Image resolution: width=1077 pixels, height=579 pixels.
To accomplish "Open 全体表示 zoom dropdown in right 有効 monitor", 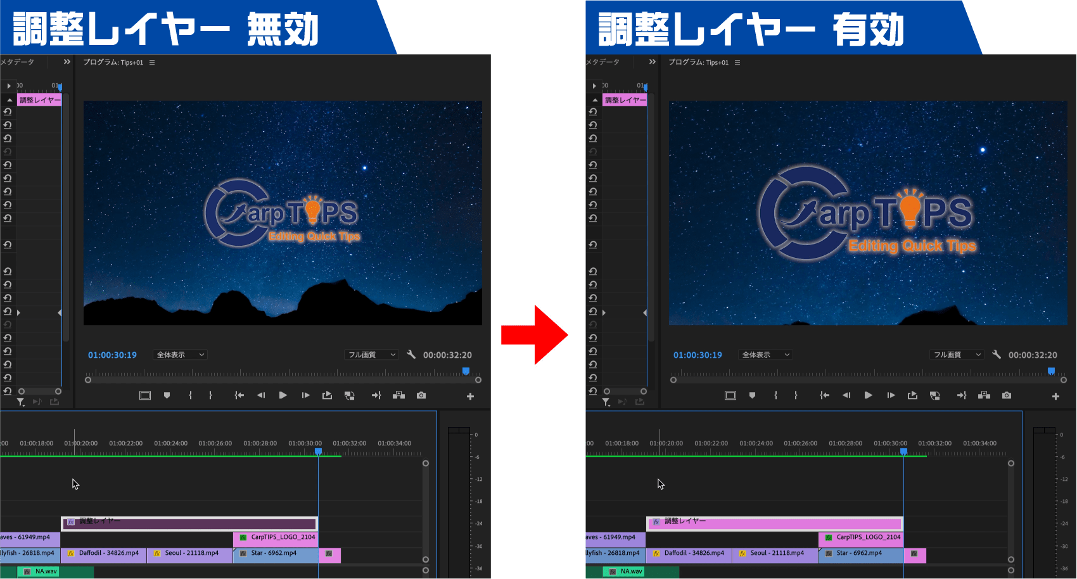I will click(765, 355).
